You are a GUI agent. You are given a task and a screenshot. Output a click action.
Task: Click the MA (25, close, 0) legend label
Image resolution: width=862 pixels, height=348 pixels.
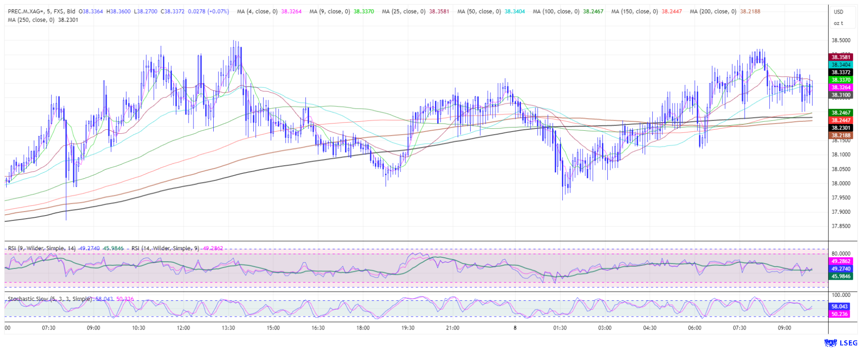403,11
